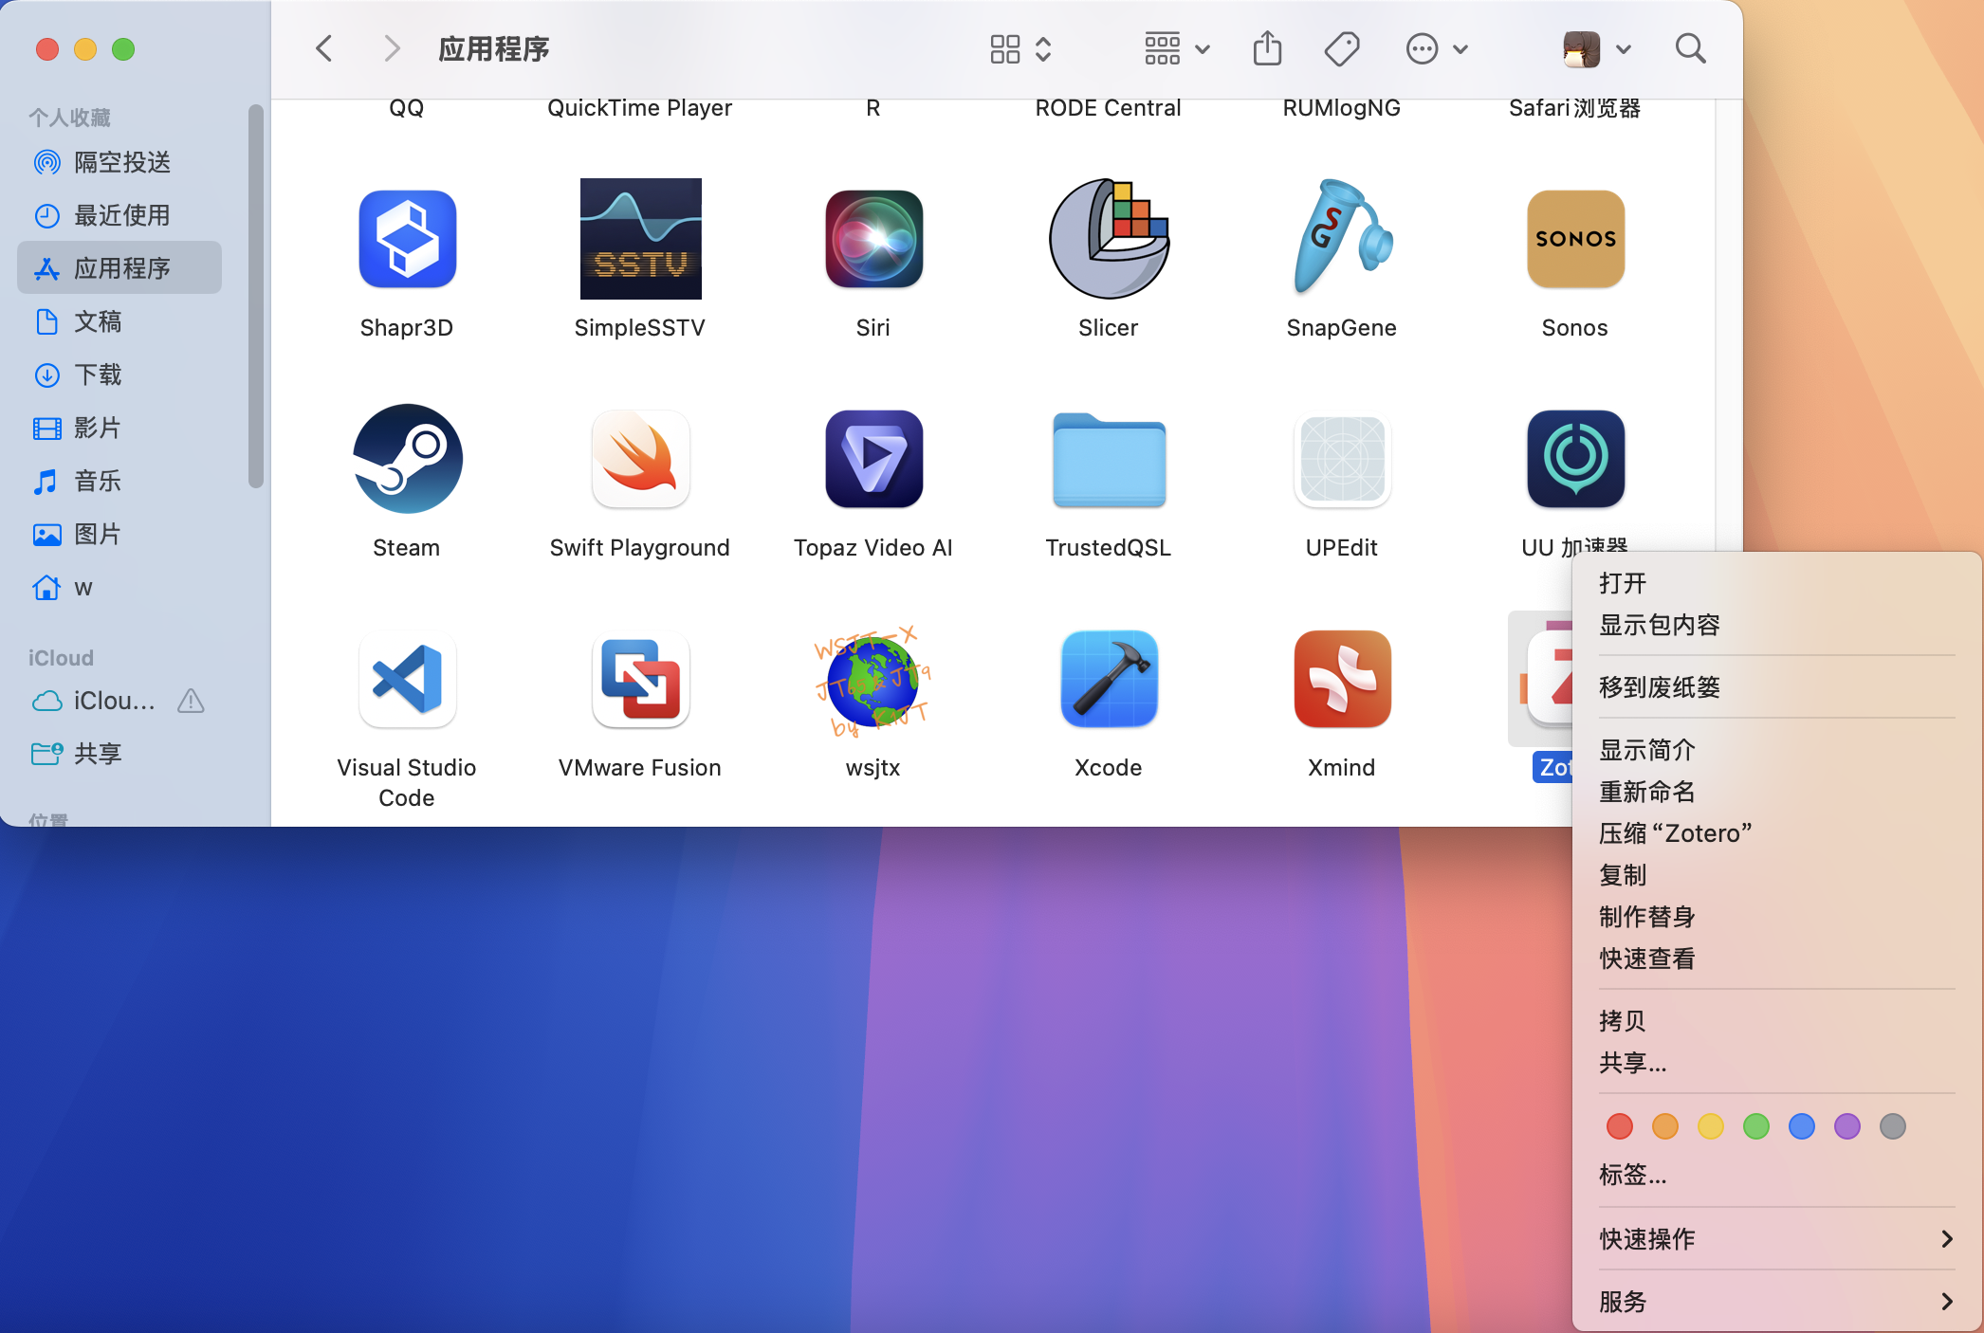Screen dimensions: 1984x1333
Task: Click the Swift Playground icon
Action: (x=640, y=460)
